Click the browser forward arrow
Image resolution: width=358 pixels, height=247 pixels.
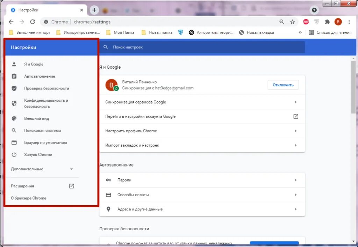pyautogui.click(x=22, y=22)
